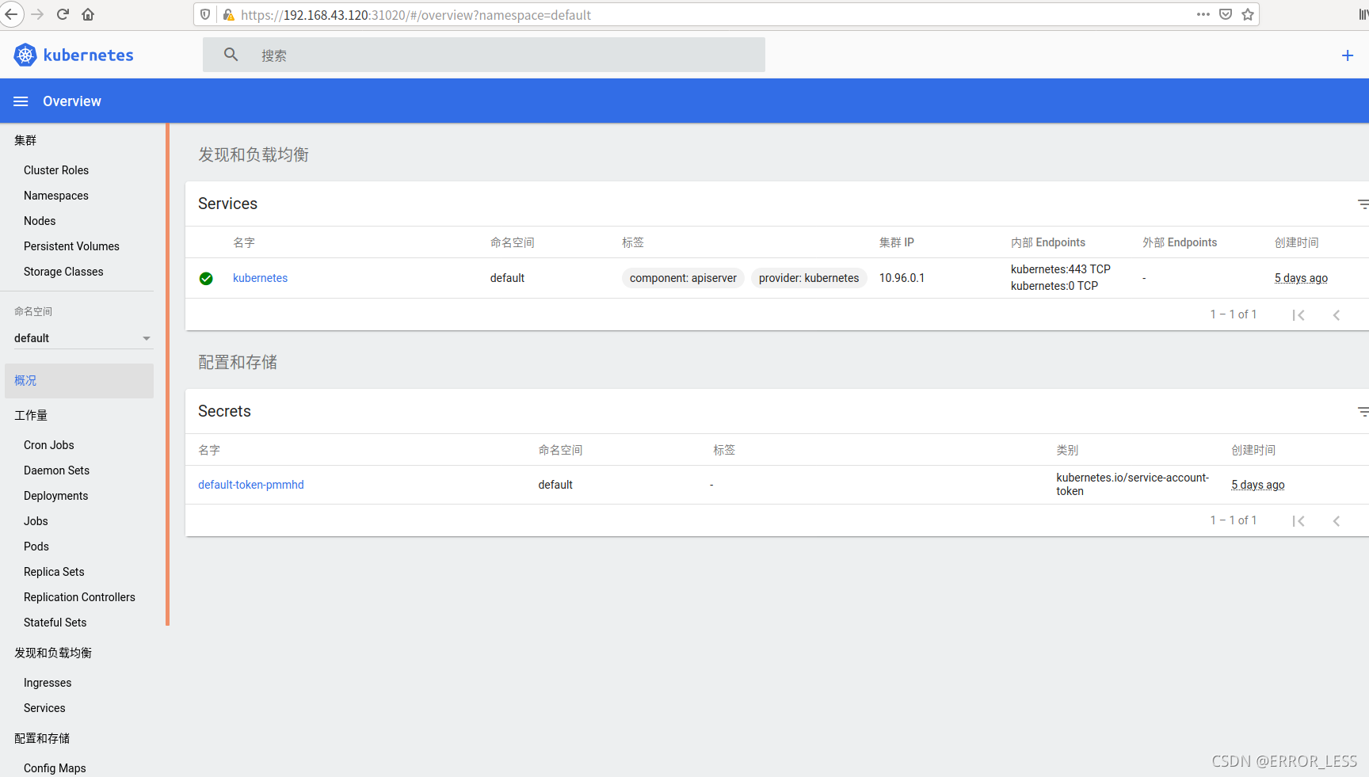This screenshot has height=777, width=1369.
Task: Click the insecure connection padlock icon
Action: [x=228, y=14]
